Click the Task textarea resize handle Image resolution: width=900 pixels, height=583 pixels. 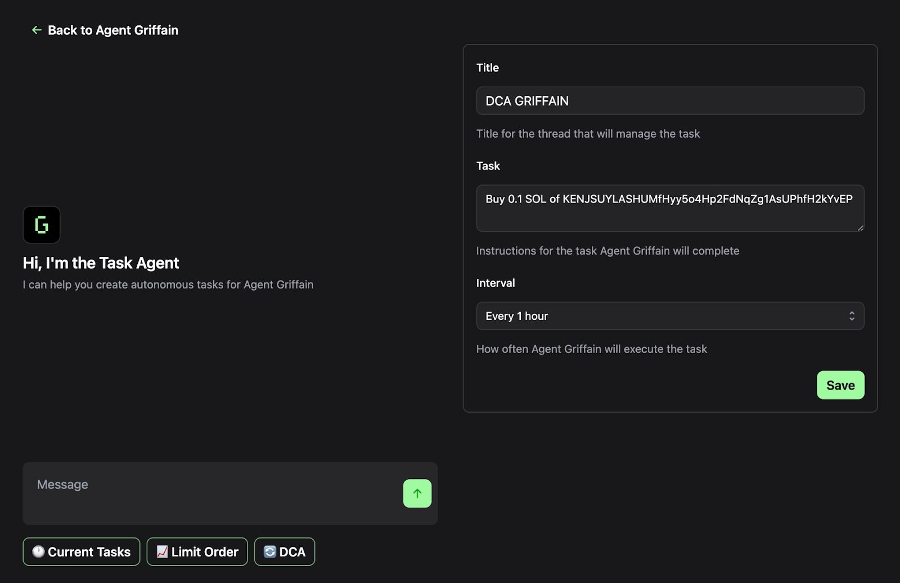pos(860,227)
